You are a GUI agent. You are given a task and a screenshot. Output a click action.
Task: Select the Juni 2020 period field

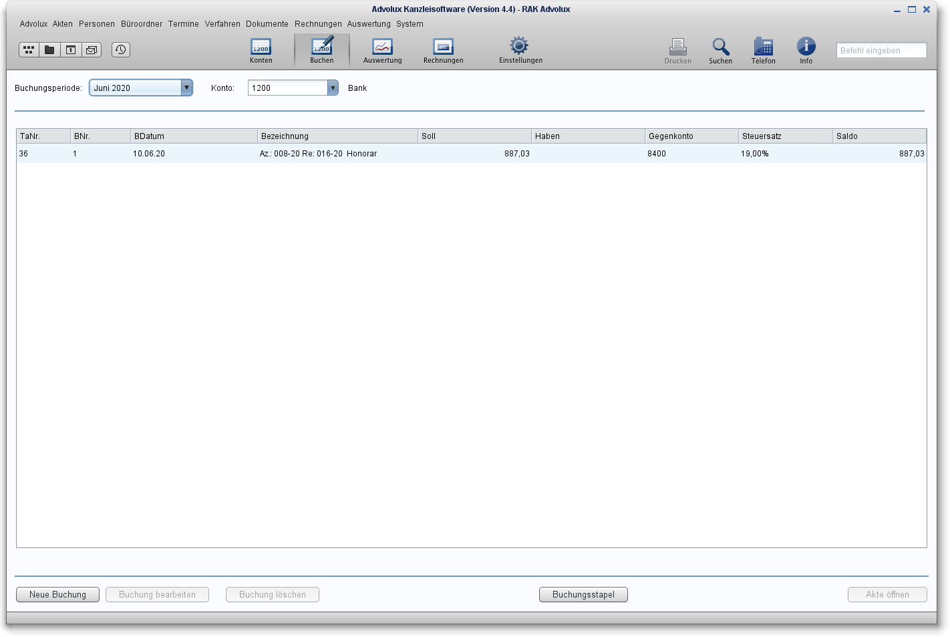pos(136,88)
